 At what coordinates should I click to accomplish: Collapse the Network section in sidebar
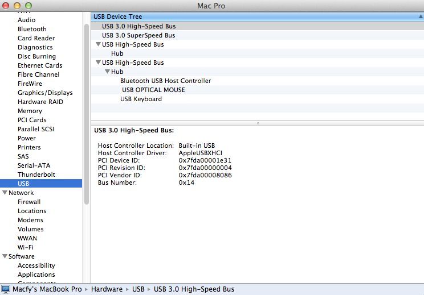pyautogui.click(x=5, y=193)
